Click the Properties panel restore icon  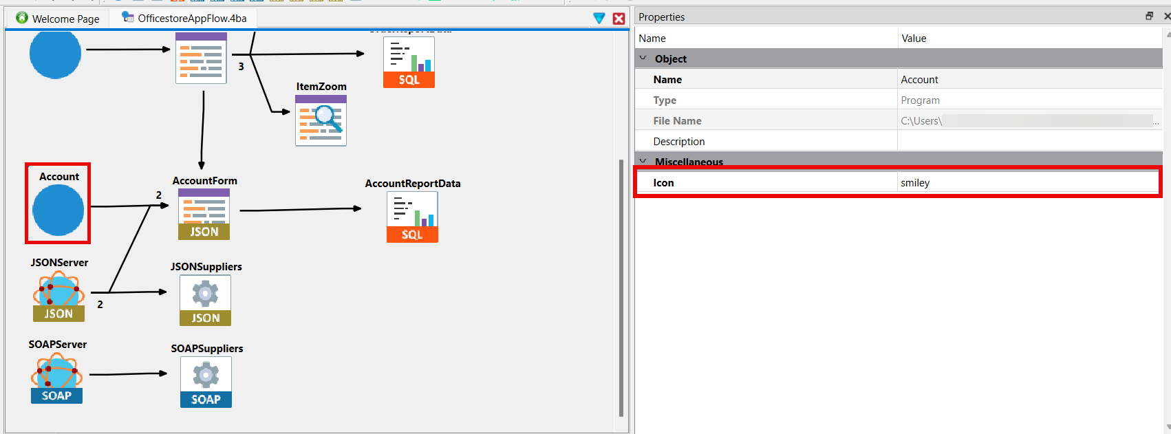1149,16
